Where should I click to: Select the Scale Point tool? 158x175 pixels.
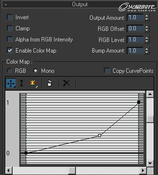tap(21, 83)
